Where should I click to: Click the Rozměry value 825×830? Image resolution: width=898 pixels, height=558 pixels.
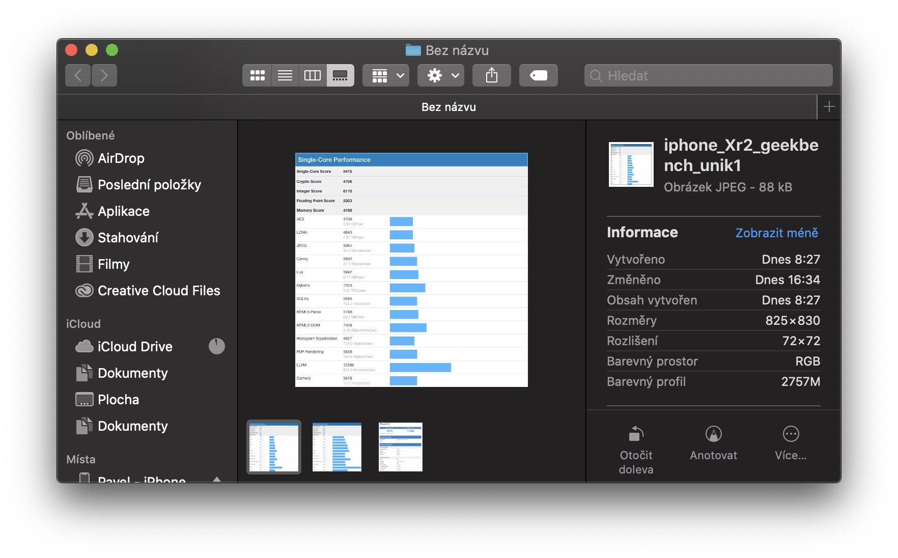793,320
